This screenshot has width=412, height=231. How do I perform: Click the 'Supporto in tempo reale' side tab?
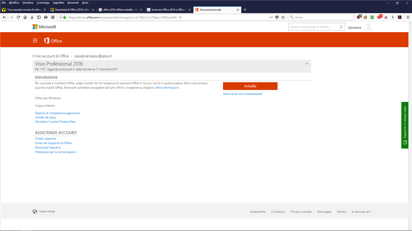405,125
